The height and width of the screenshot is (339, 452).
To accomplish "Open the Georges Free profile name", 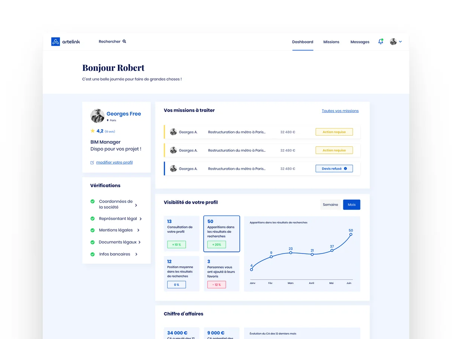I will pos(124,114).
